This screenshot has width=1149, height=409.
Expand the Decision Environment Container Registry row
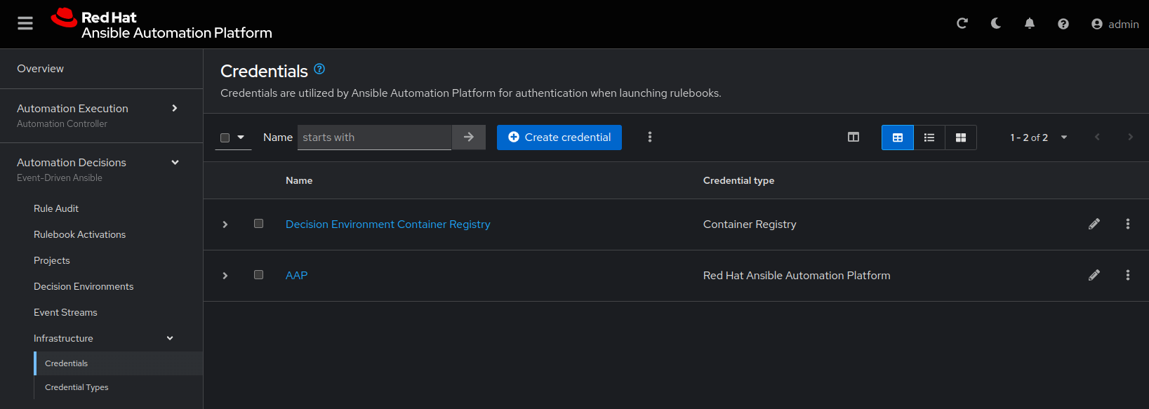click(225, 224)
